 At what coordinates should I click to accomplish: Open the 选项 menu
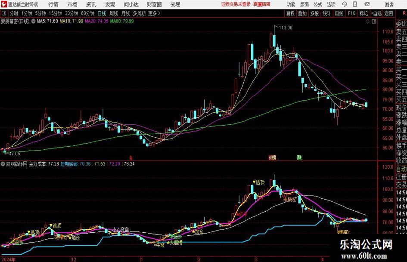[331, 4]
